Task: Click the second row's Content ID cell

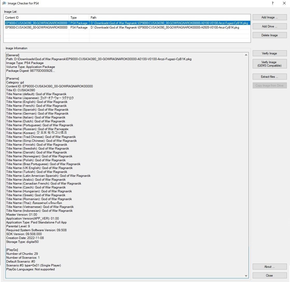Action: coord(37,27)
